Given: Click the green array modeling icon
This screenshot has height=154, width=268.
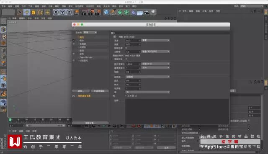Looking at the screenshot, I should 126,12.
